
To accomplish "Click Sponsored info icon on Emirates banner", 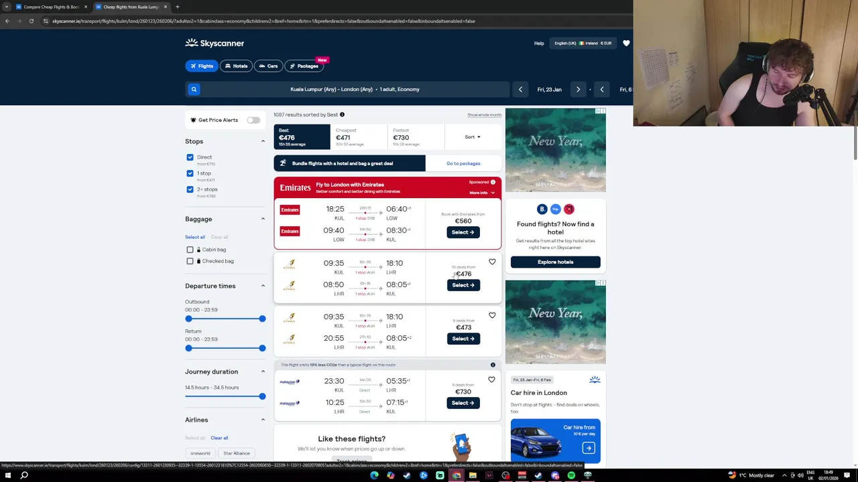I will (493, 182).
